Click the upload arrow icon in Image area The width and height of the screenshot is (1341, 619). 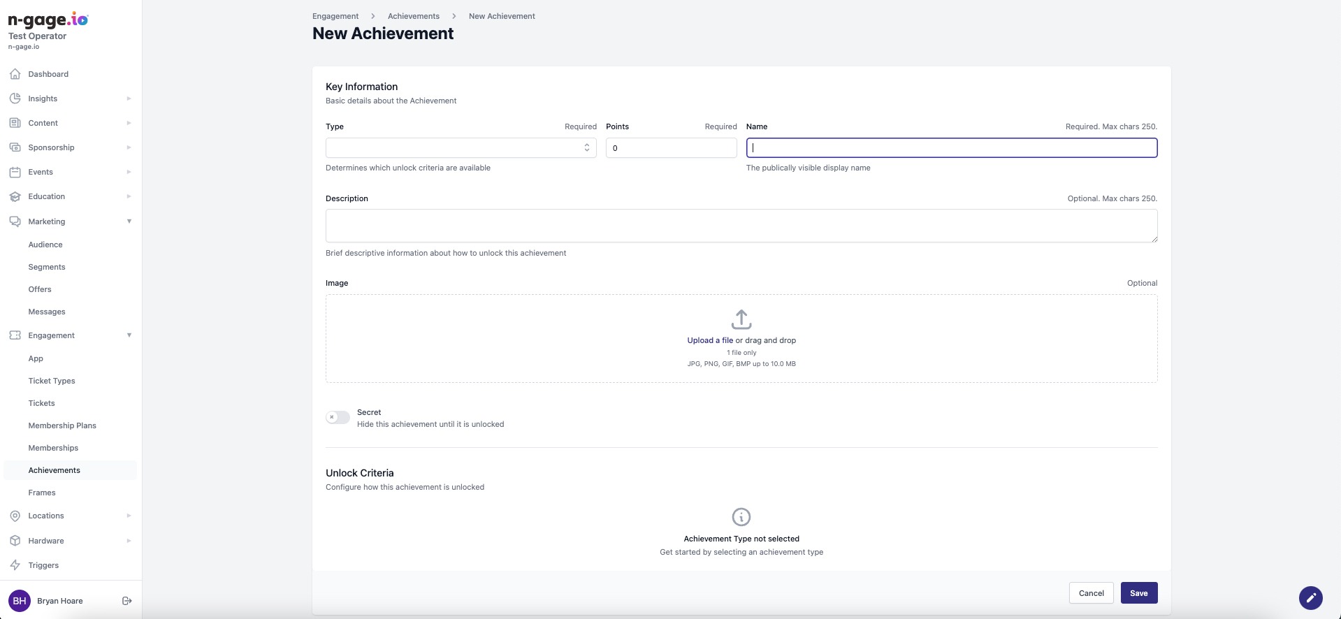coord(741,320)
